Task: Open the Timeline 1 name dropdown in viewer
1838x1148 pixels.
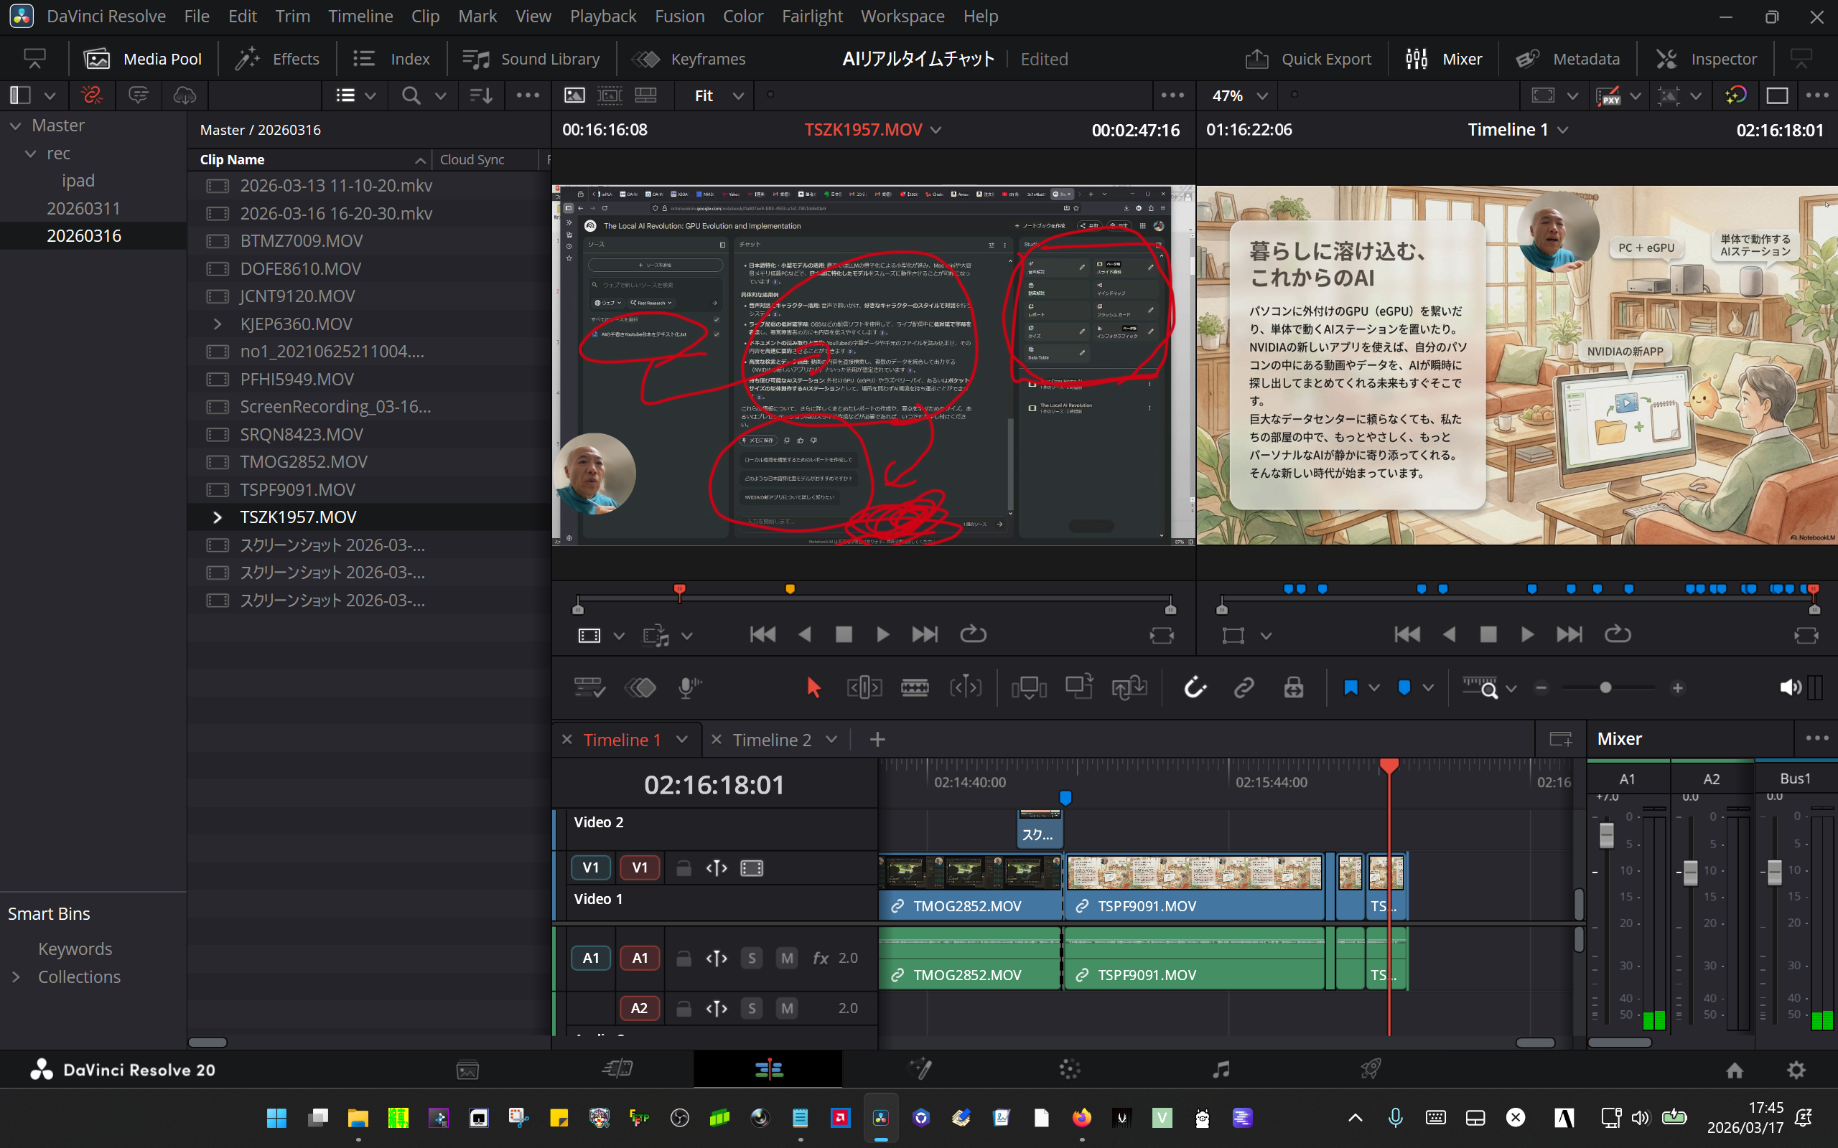Action: click(x=1562, y=130)
